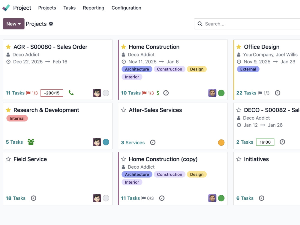Image resolution: width=300 pixels, height=225 pixels.
Task: Click the magnifier icon in search bar
Action: click(200, 24)
